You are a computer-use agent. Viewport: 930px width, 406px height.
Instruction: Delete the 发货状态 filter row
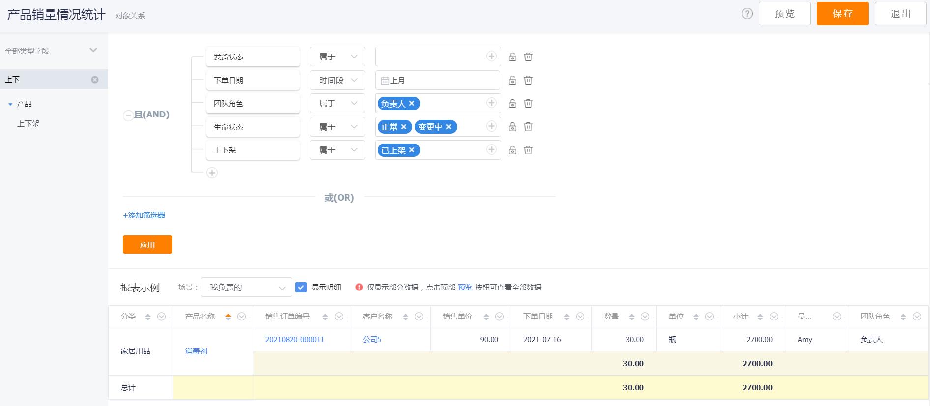point(528,57)
